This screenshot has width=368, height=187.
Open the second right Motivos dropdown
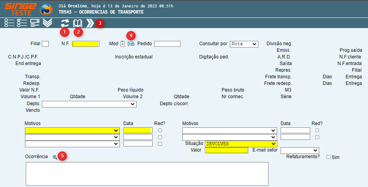(229, 137)
